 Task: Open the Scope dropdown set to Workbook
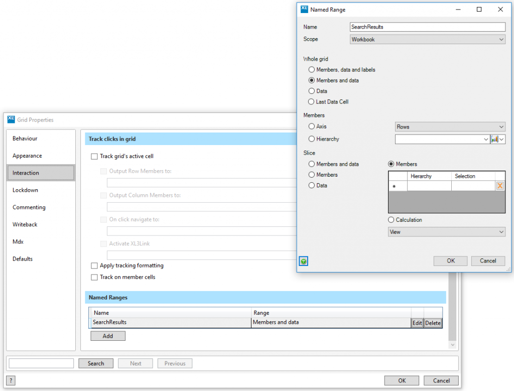427,39
